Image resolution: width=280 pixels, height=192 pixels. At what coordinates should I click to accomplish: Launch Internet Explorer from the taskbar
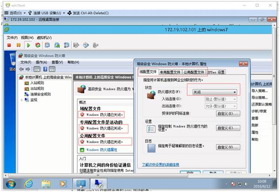tap(29, 183)
